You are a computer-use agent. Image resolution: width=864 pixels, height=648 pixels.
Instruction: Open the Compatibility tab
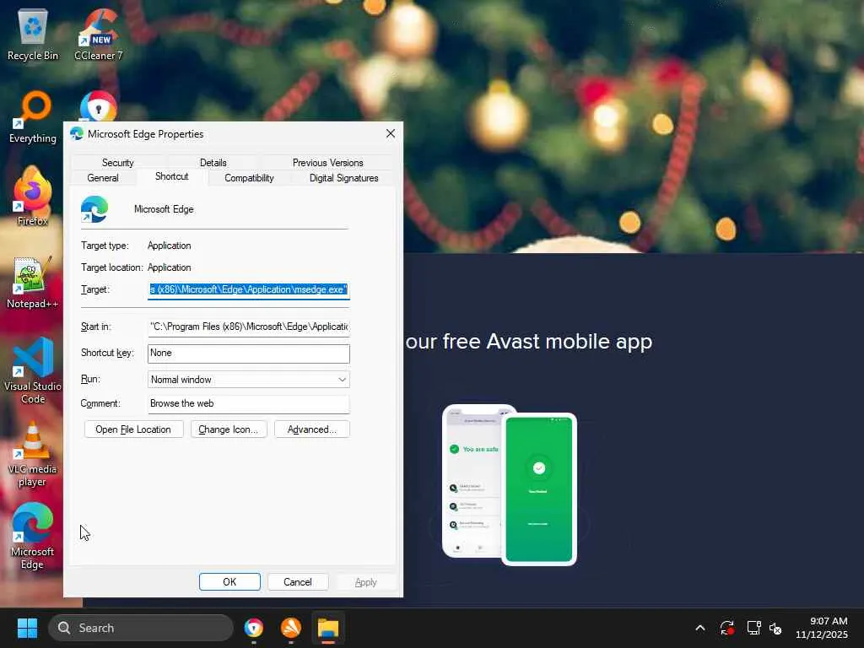coord(249,178)
